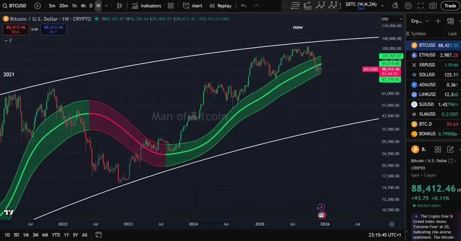Viewport: 461px width, 241px height.
Task: Open the candlestick chart type selector
Action: tap(120, 6)
